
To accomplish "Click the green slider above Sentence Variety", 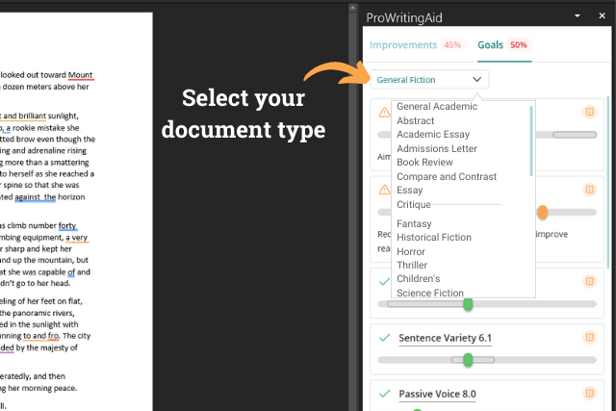I will pyautogui.click(x=468, y=304).
